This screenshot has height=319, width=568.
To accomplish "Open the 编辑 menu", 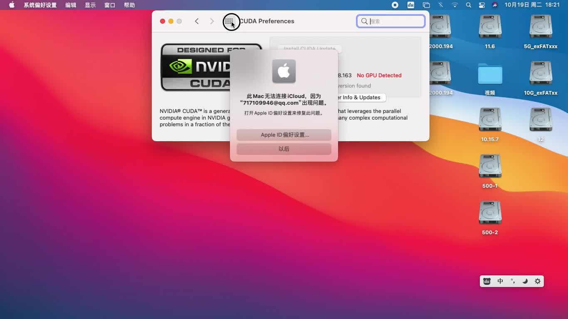I will 71,5.
